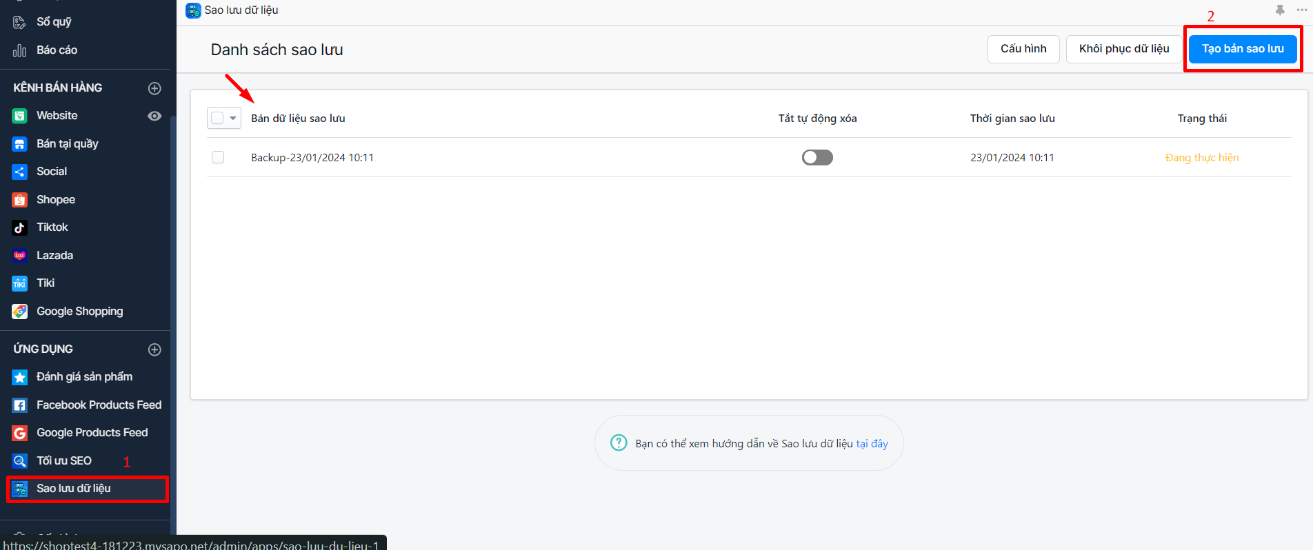This screenshot has height=550, width=1313.
Task: Open Báo cáo menu item
Action: [57, 50]
